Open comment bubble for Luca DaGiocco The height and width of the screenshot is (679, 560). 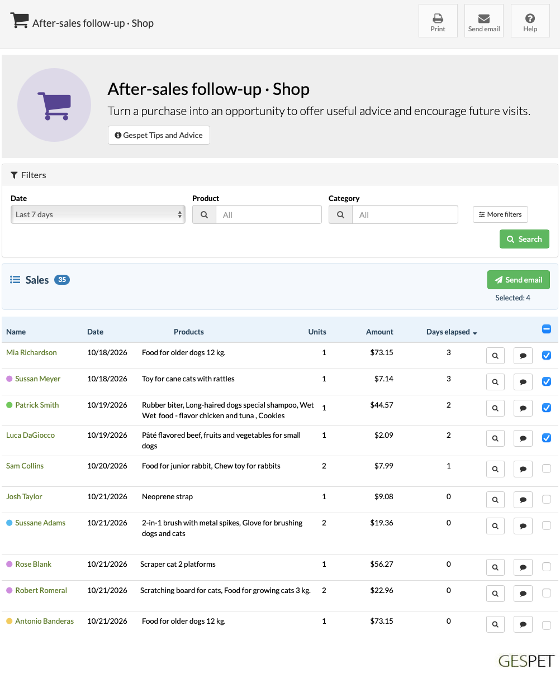point(523,438)
